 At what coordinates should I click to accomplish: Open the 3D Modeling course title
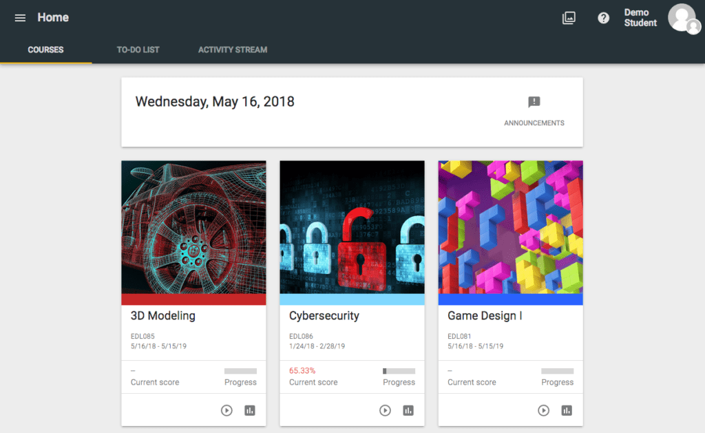163,316
